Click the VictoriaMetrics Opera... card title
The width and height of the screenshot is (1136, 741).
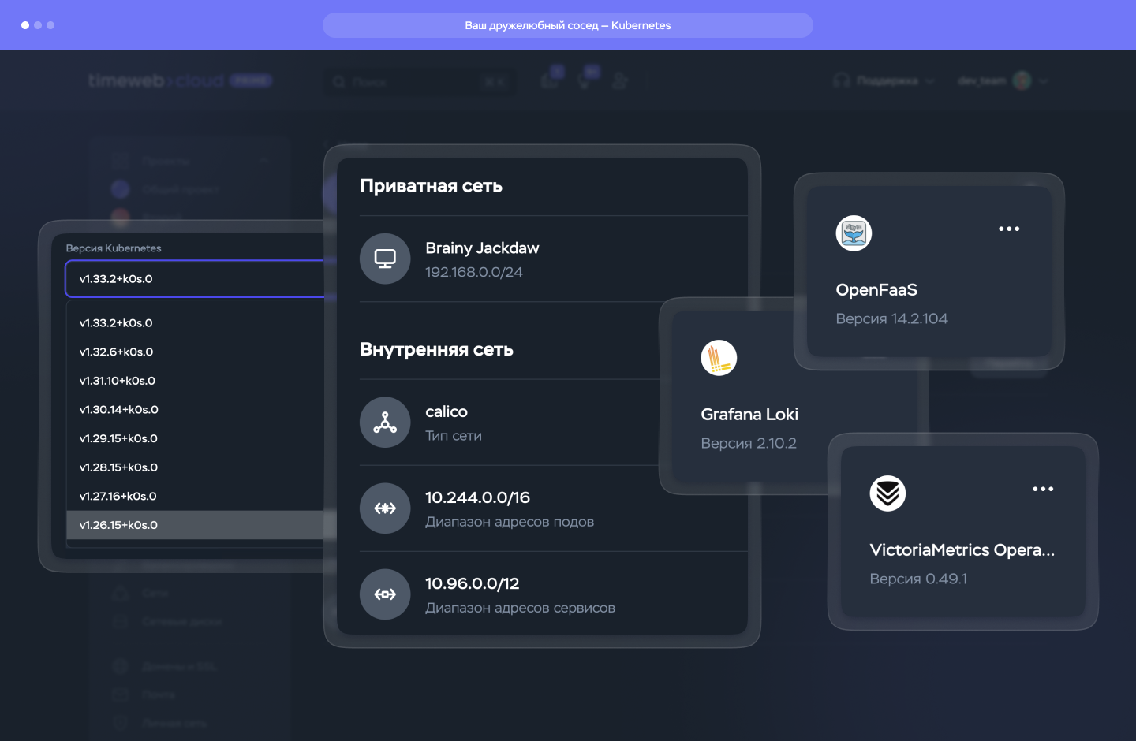(x=962, y=550)
